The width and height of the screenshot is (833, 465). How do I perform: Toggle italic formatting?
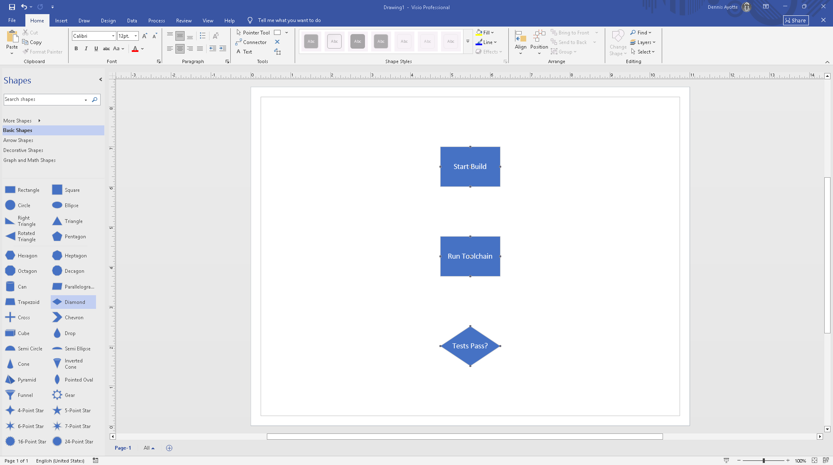click(86, 49)
